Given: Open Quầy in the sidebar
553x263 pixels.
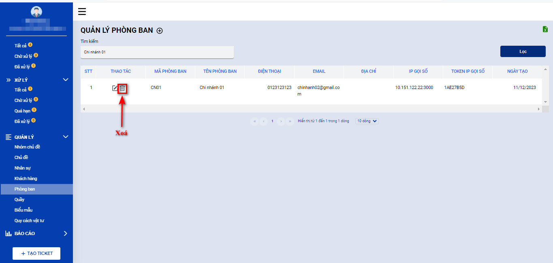Looking at the screenshot, I should 19,199.
